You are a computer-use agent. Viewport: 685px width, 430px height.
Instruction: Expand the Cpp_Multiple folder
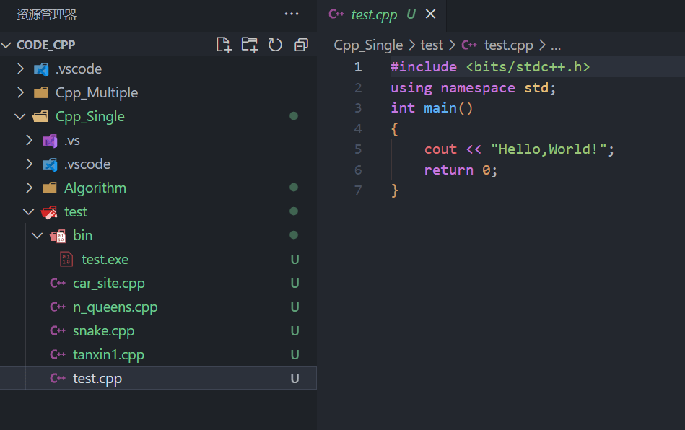pyautogui.click(x=20, y=92)
